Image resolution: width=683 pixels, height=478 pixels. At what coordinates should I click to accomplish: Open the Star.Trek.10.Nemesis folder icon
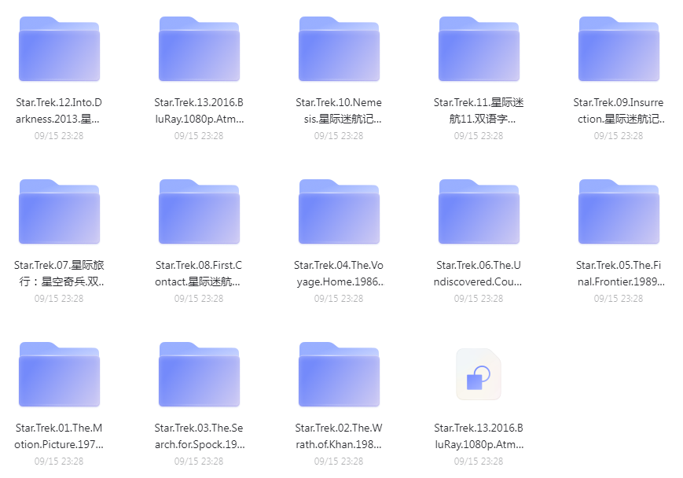pos(339,49)
